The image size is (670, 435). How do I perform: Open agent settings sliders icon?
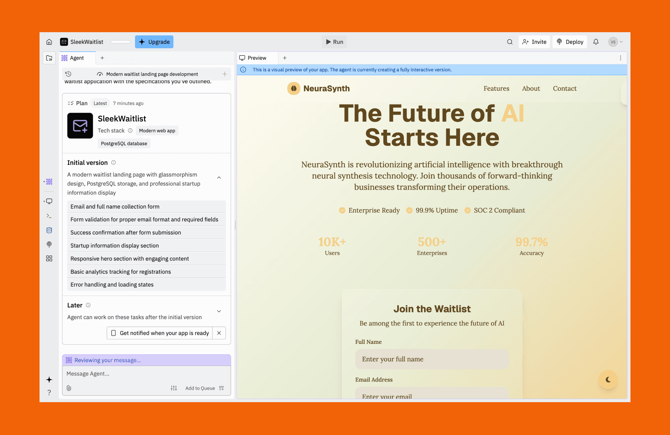pos(174,388)
